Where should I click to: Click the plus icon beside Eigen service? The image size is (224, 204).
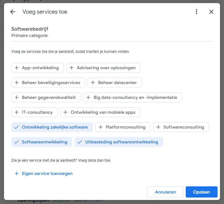pyautogui.click(x=17, y=173)
